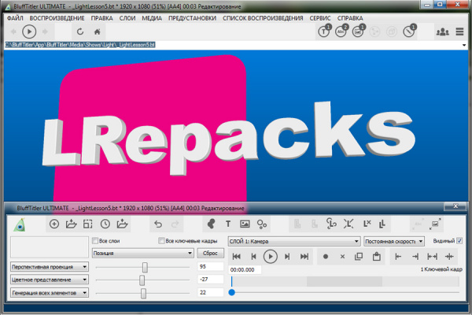Open the 'Генерация всех элементов' dropdown

point(50,293)
